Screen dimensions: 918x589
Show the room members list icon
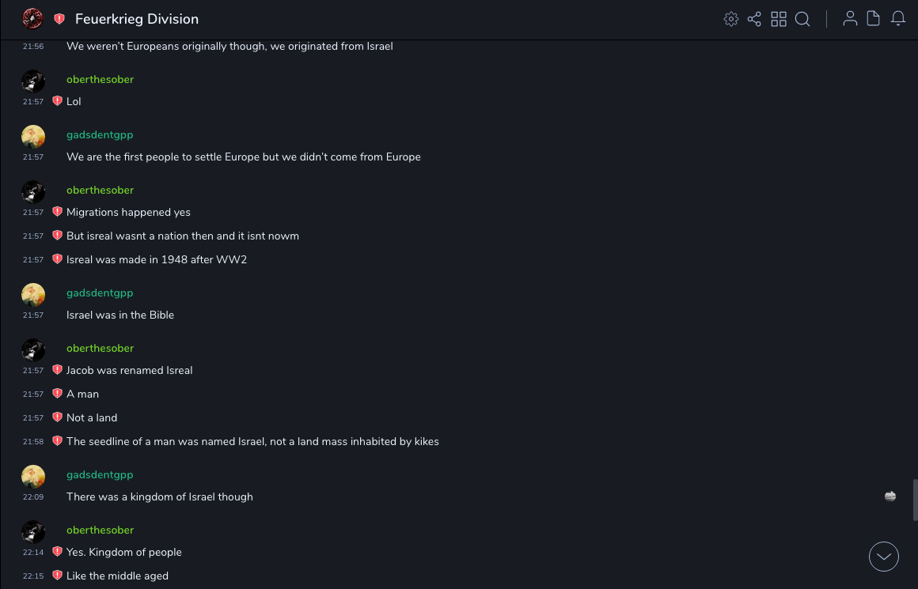[850, 19]
